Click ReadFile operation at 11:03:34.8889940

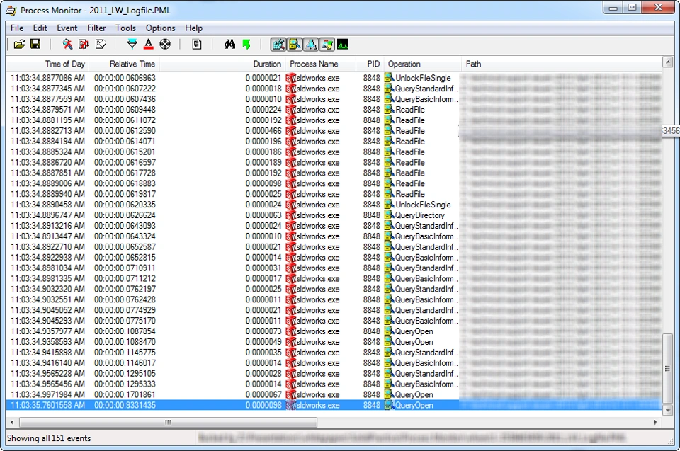410,194
